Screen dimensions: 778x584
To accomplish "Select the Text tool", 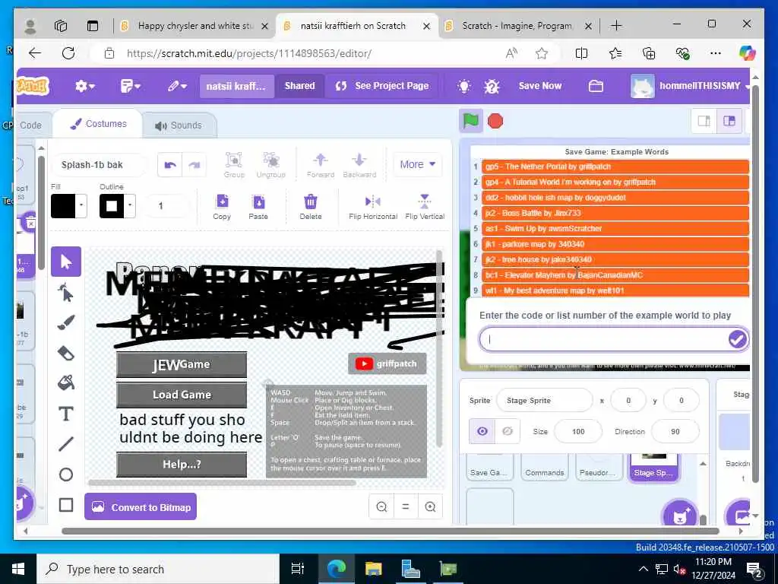I will point(66,414).
